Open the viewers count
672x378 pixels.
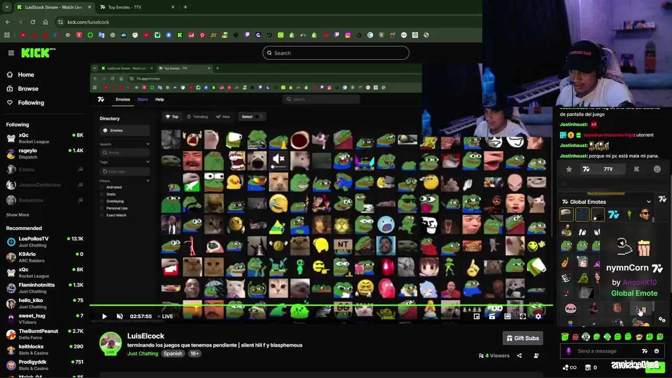pyautogui.click(x=493, y=355)
